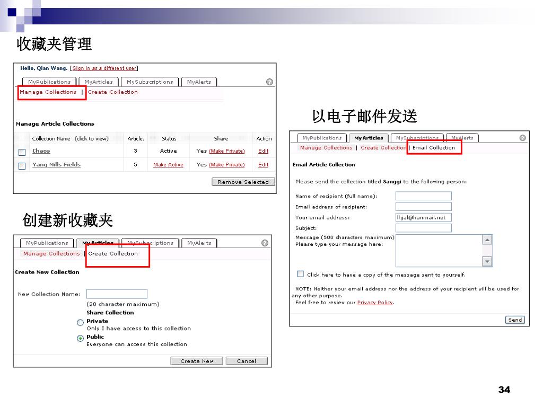Open MyPublications tab in Manage Collections panel
The width and height of the screenshot is (543, 407).
click(x=49, y=82)
